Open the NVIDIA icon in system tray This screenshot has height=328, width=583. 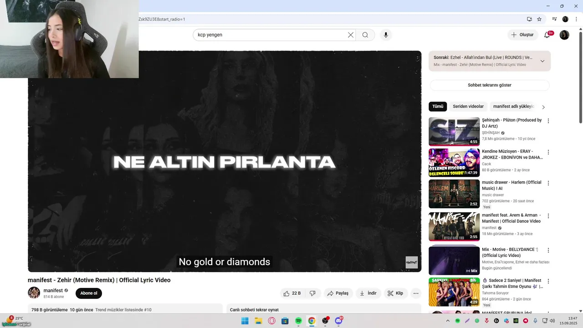pos(516,321)
